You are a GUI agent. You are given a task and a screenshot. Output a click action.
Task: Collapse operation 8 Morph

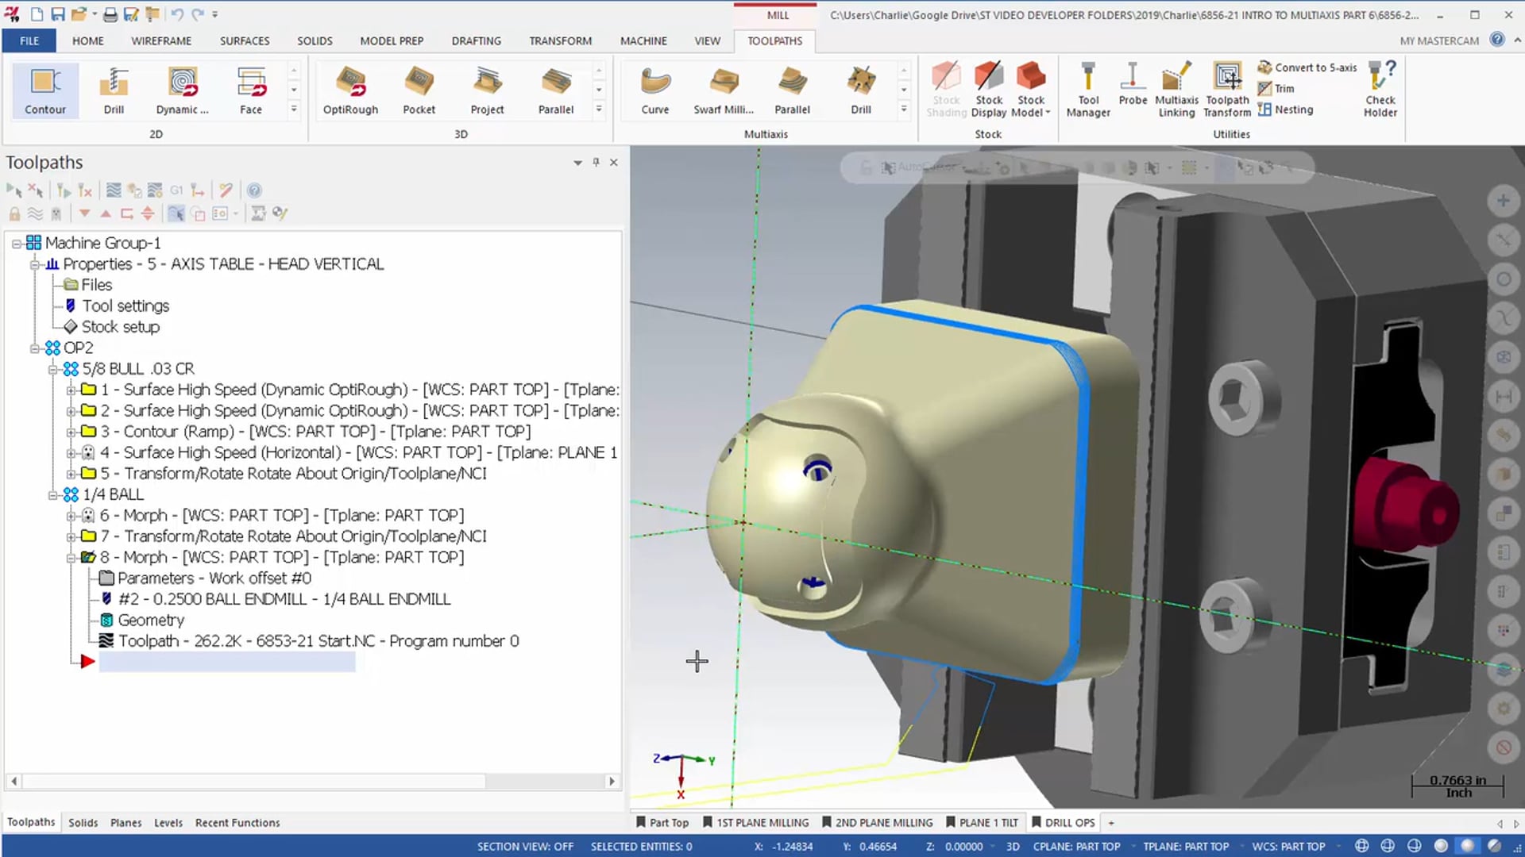[71, 558]
